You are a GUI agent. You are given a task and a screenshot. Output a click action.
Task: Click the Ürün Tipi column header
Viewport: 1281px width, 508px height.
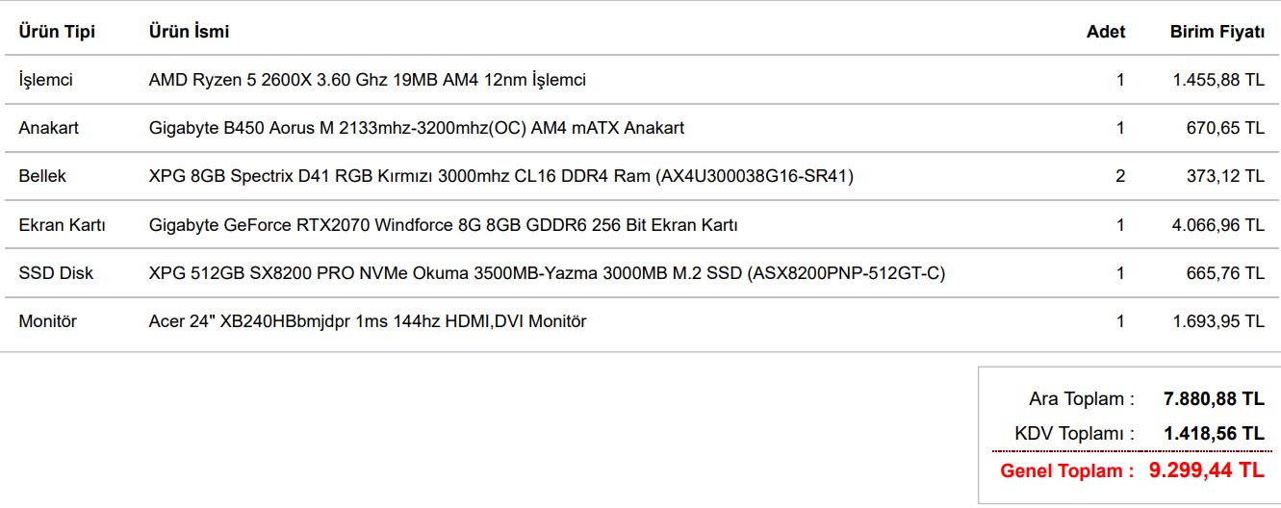57,32
